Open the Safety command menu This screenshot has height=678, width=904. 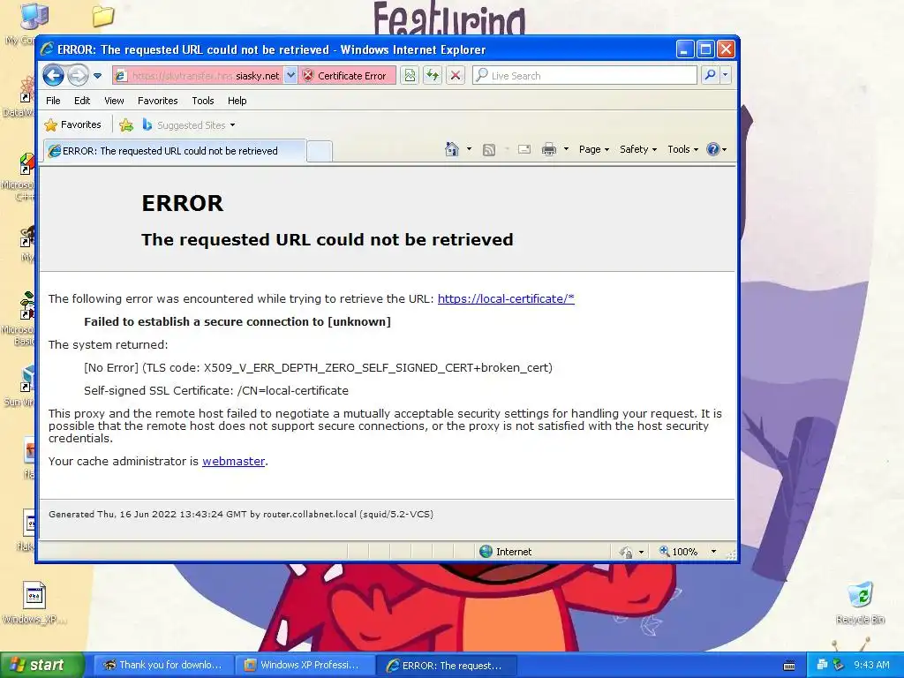(x=637, y=149)
